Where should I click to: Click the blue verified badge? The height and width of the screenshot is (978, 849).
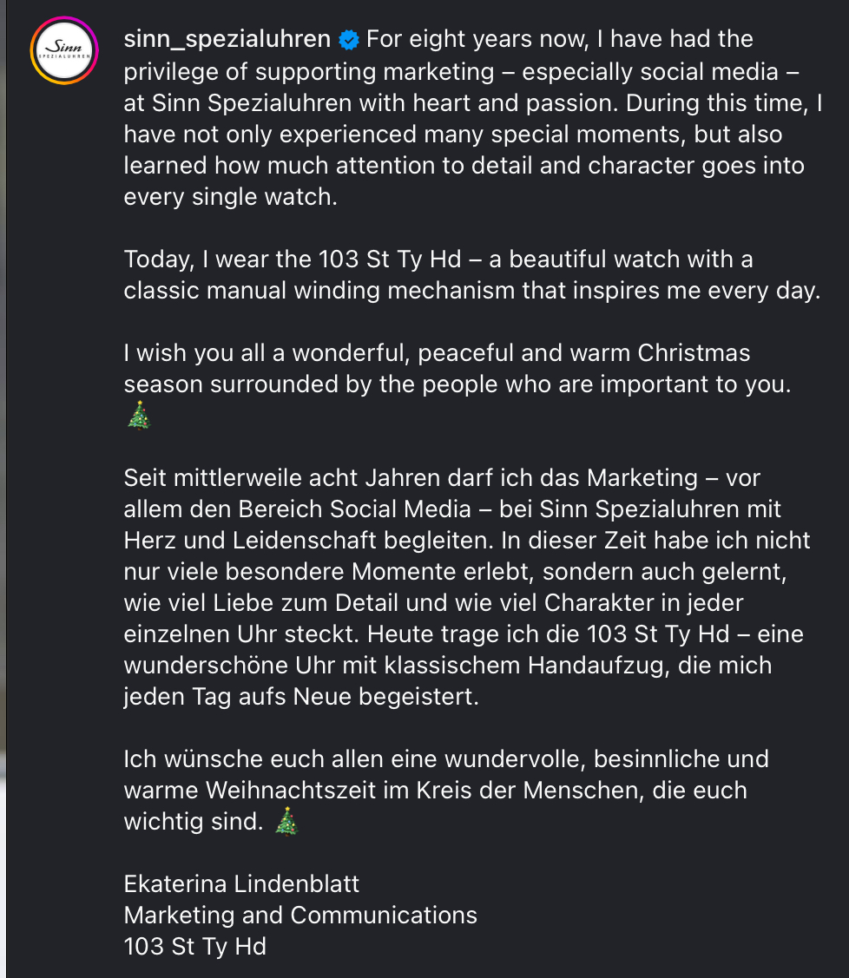349,40
